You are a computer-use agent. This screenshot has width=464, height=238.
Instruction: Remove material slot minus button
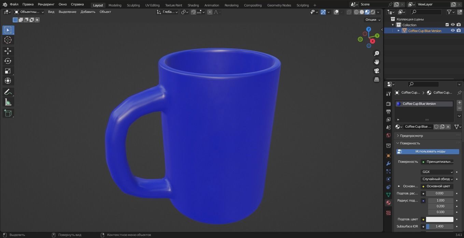(x=459, y=108)
